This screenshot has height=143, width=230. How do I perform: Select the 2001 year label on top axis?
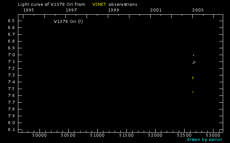[156, 10]
